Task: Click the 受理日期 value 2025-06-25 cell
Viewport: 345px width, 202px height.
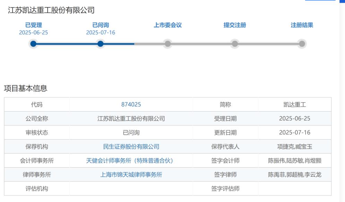Action: (295, 118)
